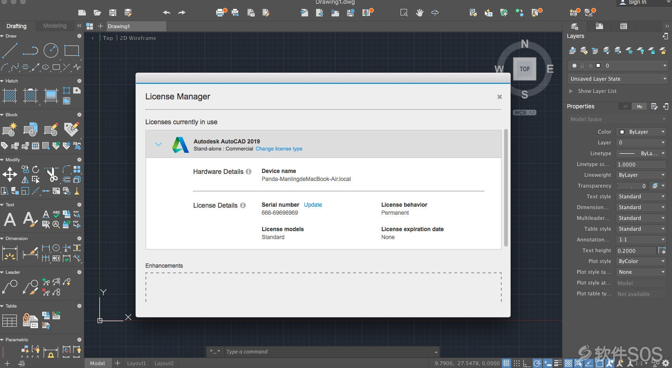Open the Color ByLayer dropdown
672x368 pixels.
tap(641, 132)
